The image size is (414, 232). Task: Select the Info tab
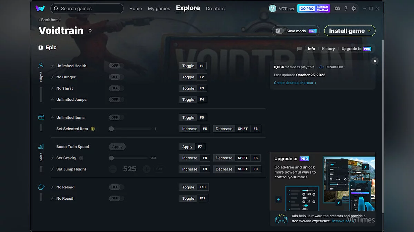click(x=312, y=49)
